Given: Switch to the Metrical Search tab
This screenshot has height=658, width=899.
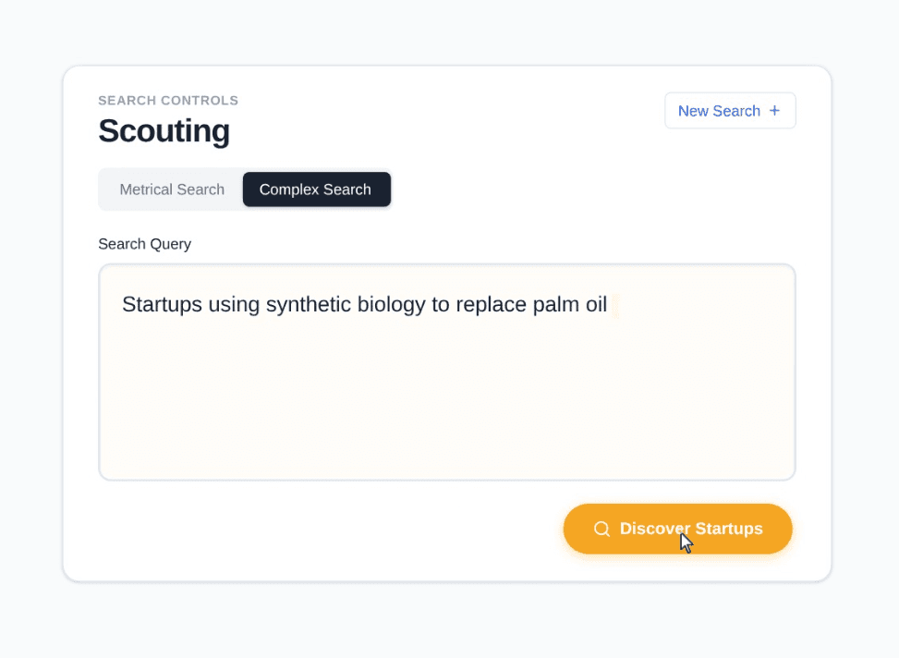Looking at the screenshot, I should 172,189.
